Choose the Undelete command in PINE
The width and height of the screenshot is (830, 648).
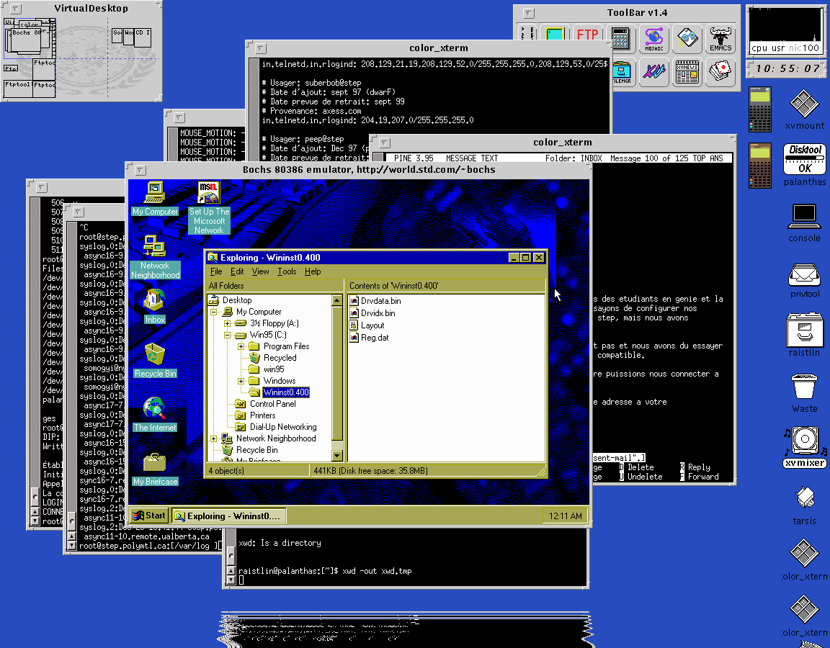click(x=641, y=477)
